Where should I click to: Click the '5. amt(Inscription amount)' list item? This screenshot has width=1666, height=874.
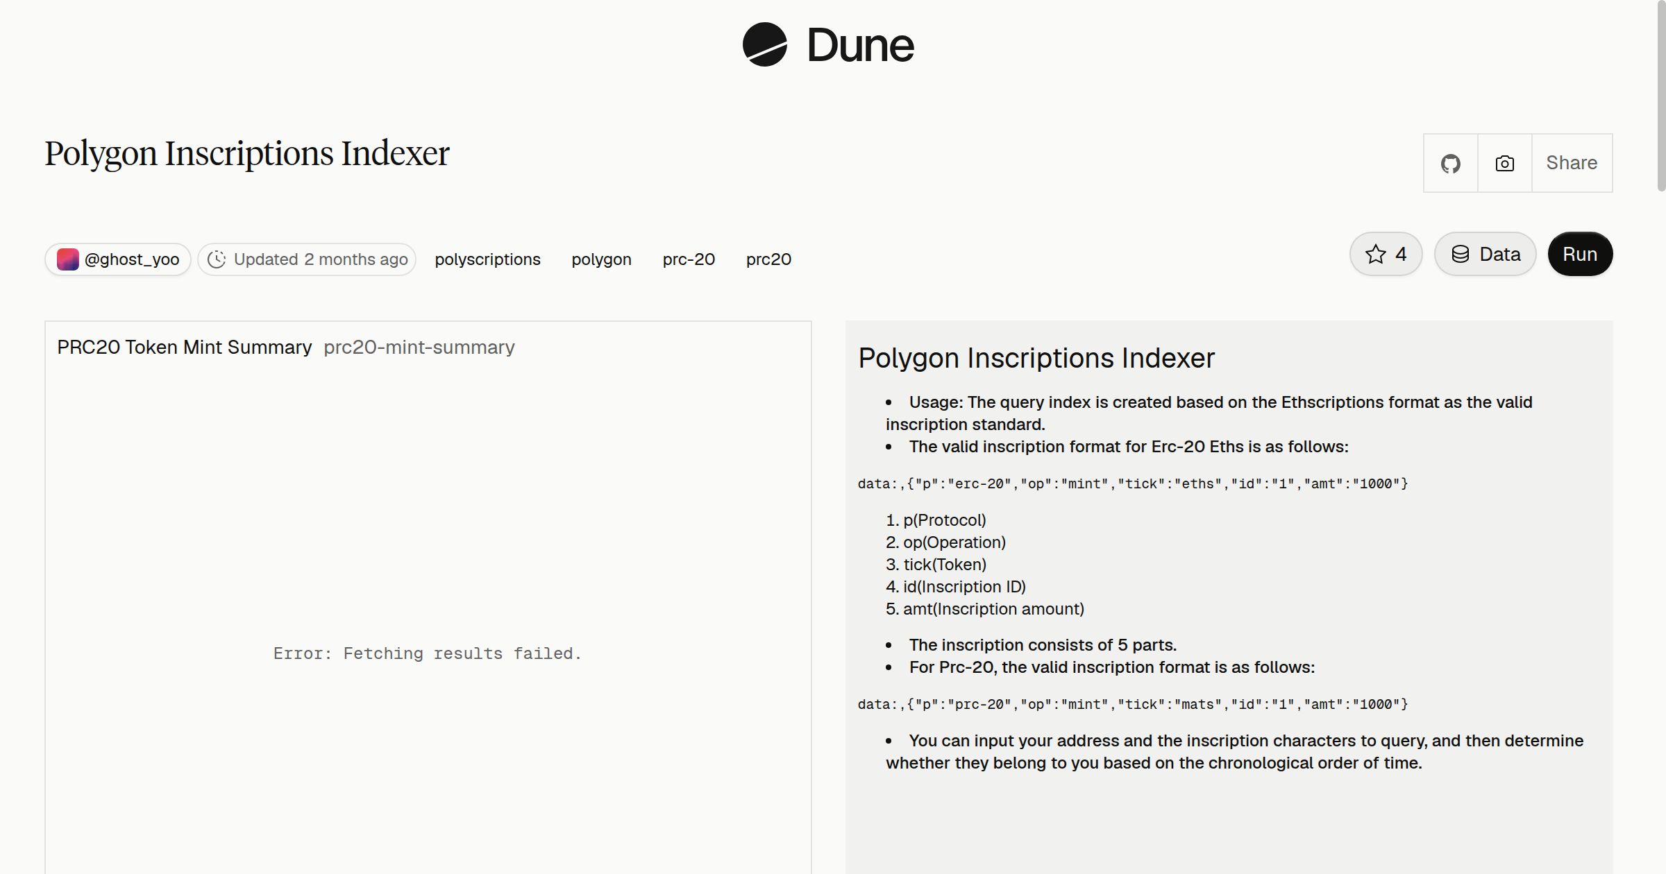pyautogui.click(x=985, y=609)
